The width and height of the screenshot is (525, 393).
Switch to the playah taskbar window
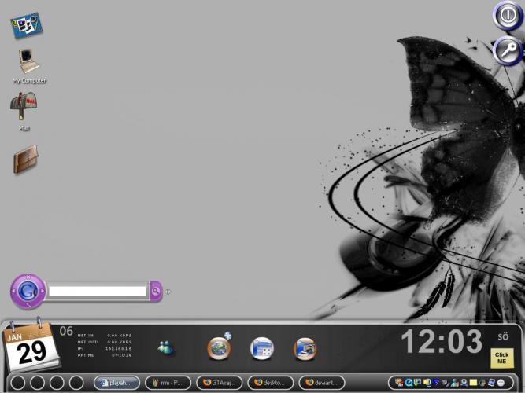coord(117,383)
